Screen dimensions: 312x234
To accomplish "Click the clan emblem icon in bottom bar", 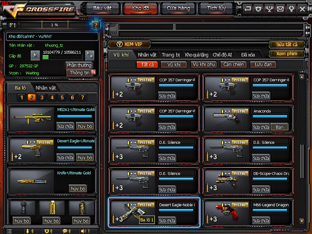I will [x=47, y=231].
